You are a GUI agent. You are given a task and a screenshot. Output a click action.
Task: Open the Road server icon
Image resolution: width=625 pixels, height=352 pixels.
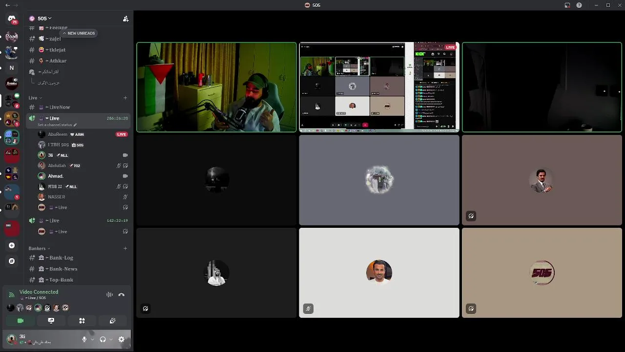pos(12,36)
